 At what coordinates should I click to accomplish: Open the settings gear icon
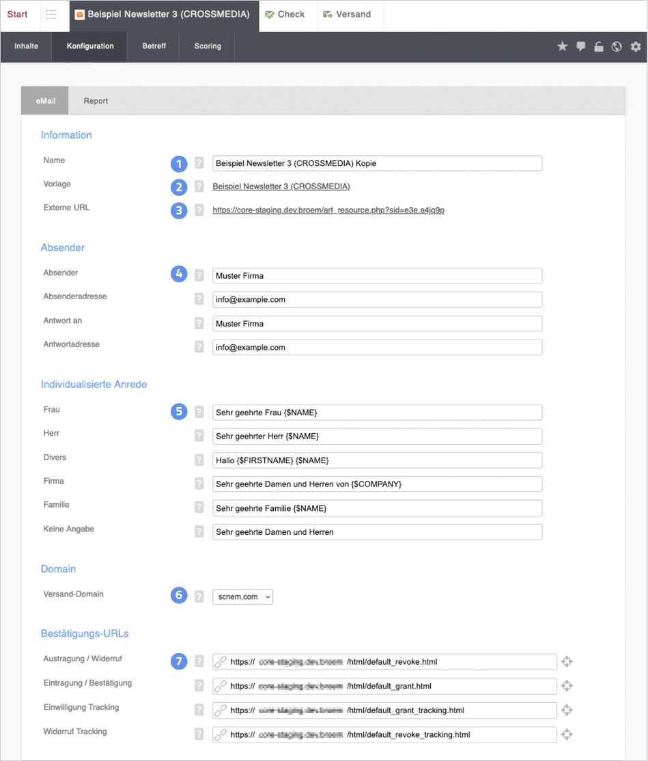(636, 46)
